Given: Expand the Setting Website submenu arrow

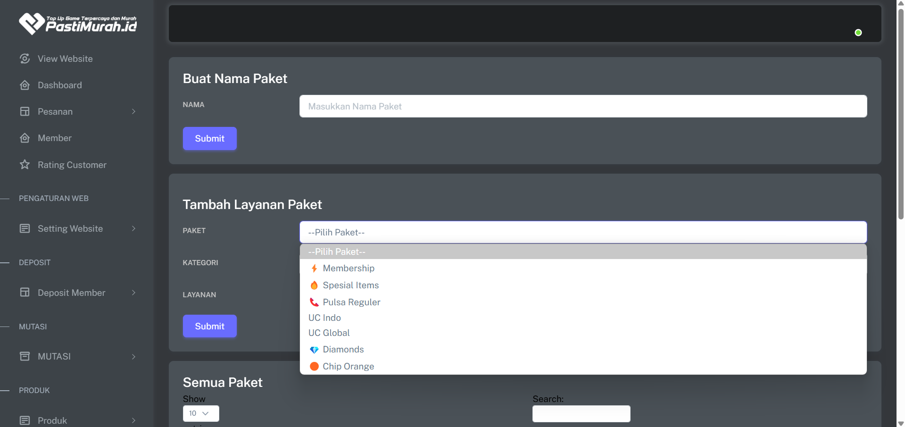Looking at the screenshot, I should tap(133, 229).
